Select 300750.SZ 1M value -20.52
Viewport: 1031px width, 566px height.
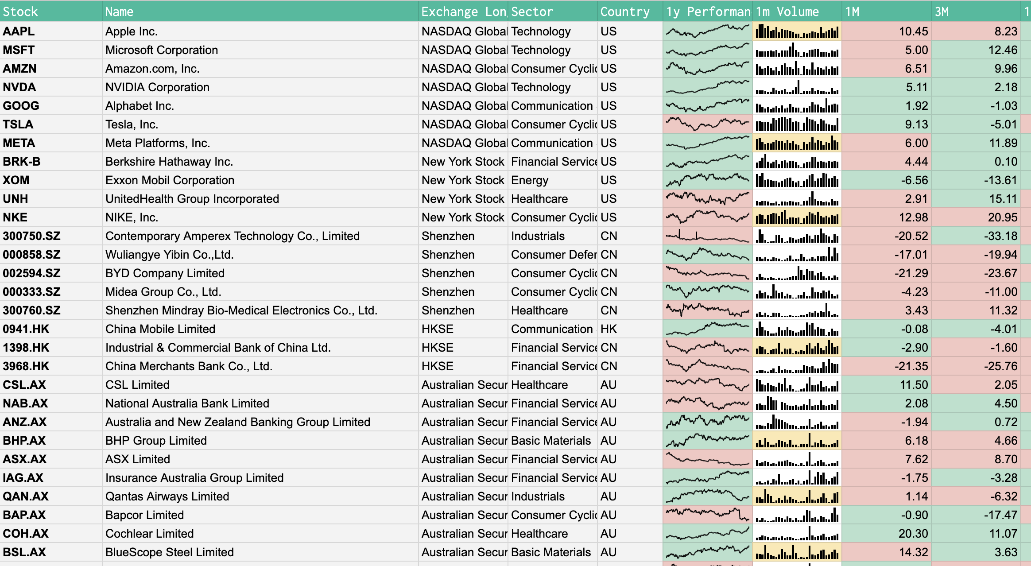(886, 236)
